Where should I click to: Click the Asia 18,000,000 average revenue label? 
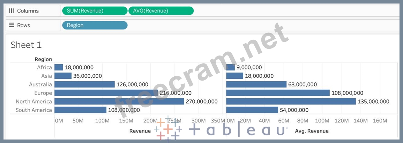[x=259, y=76]
